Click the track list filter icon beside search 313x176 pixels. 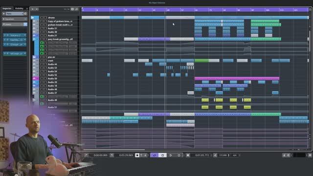pyautogui.click(x=72, y=9)
